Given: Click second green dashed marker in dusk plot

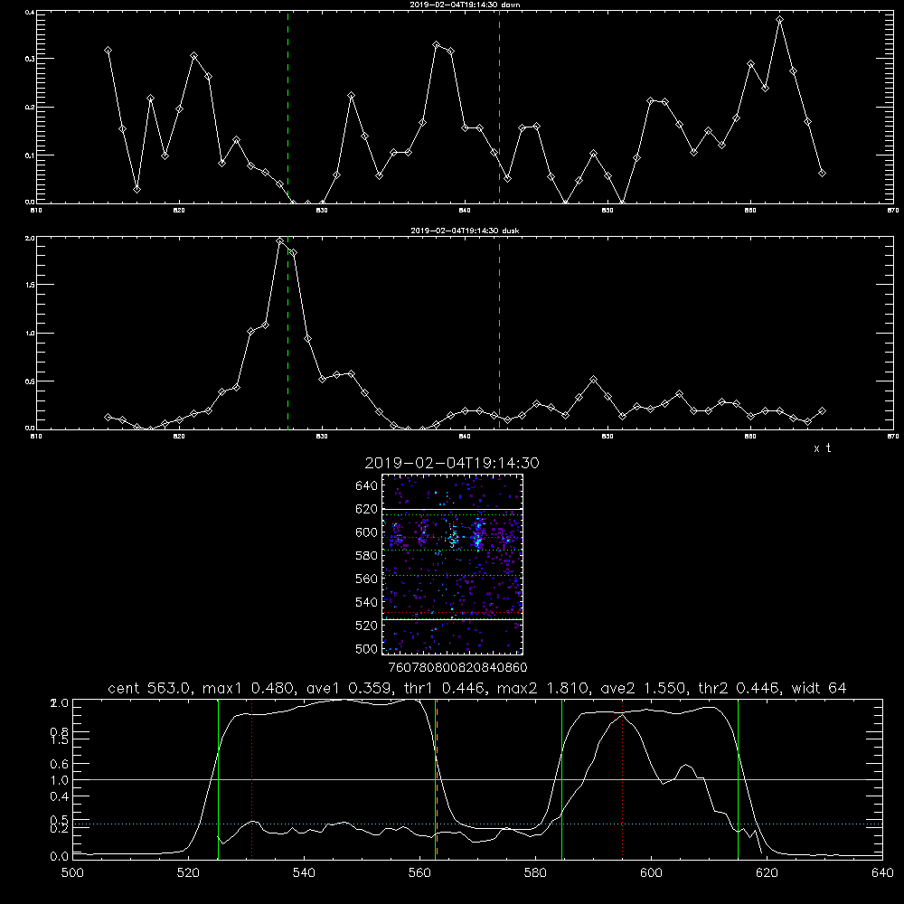Looking at the screenshot, I should pyautogui.click(x=499, y=333).
